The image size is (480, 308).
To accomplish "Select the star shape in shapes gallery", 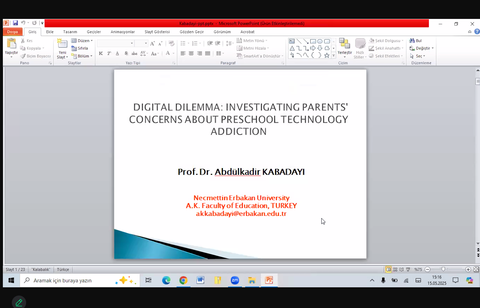I will coord(327,55).
